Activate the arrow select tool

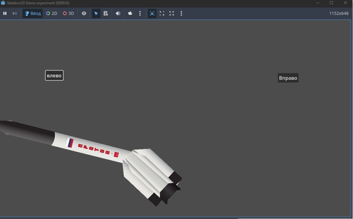pyautogui.click(x=96, y=13)
